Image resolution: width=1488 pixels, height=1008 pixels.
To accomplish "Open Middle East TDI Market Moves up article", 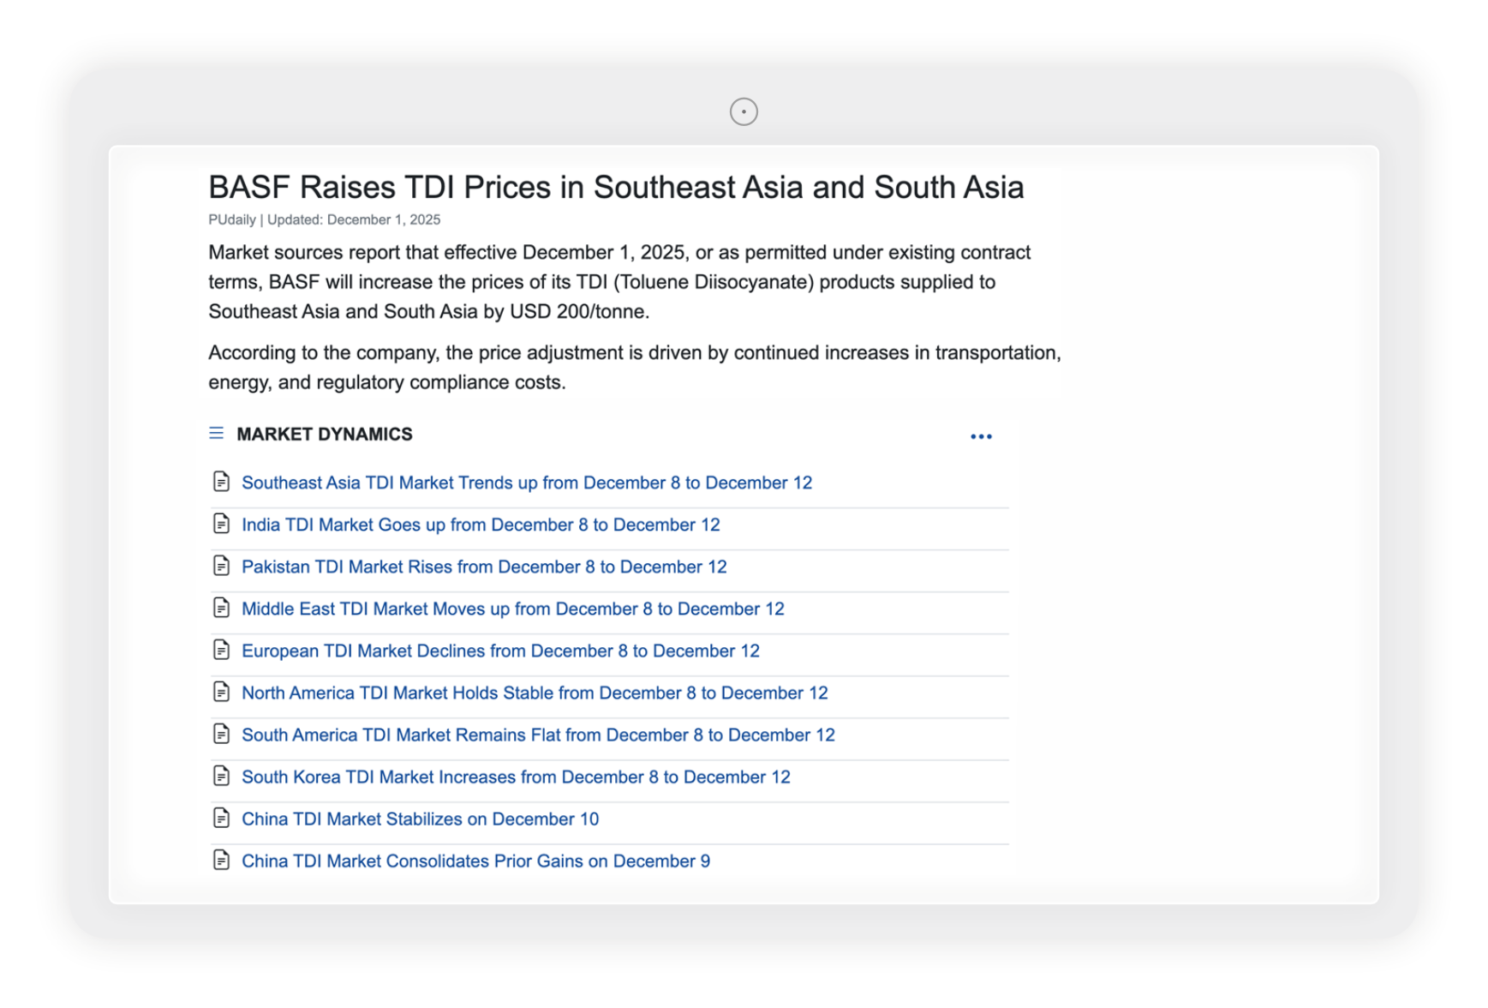I will pos(512,609).
